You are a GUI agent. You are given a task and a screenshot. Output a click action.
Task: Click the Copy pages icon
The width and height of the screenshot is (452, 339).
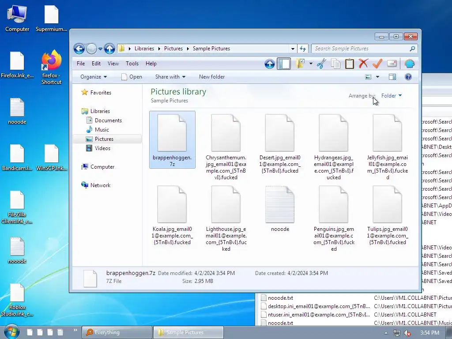tap(335, 64)
